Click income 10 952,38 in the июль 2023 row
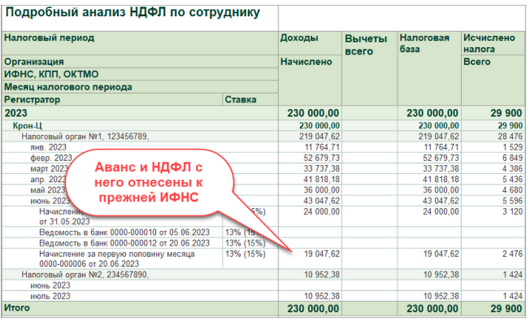 322,296
